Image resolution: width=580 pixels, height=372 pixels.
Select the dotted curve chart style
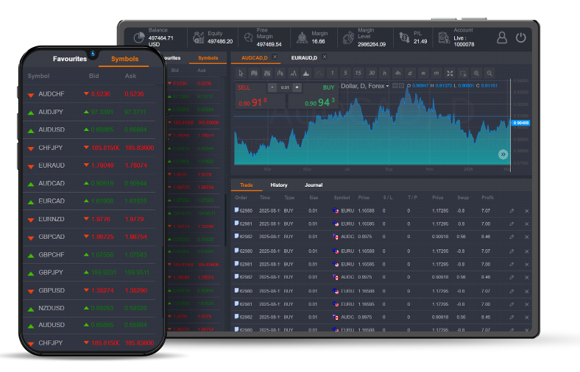pos(319,73)
